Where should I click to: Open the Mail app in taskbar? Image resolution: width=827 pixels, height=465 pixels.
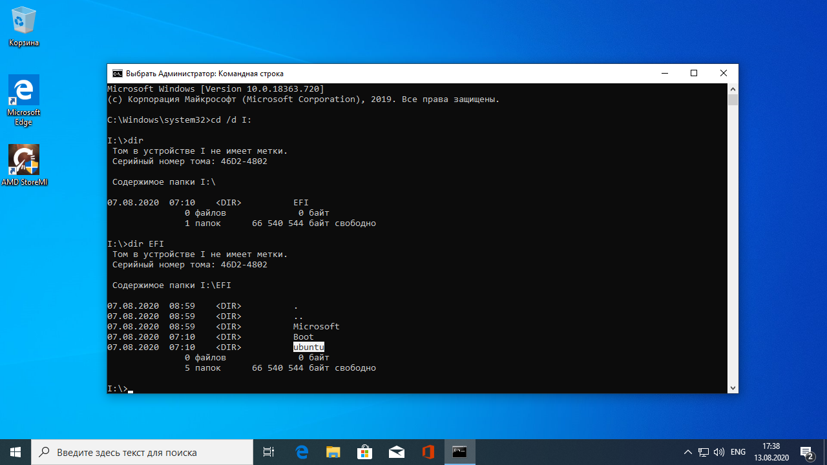[396, 452]
